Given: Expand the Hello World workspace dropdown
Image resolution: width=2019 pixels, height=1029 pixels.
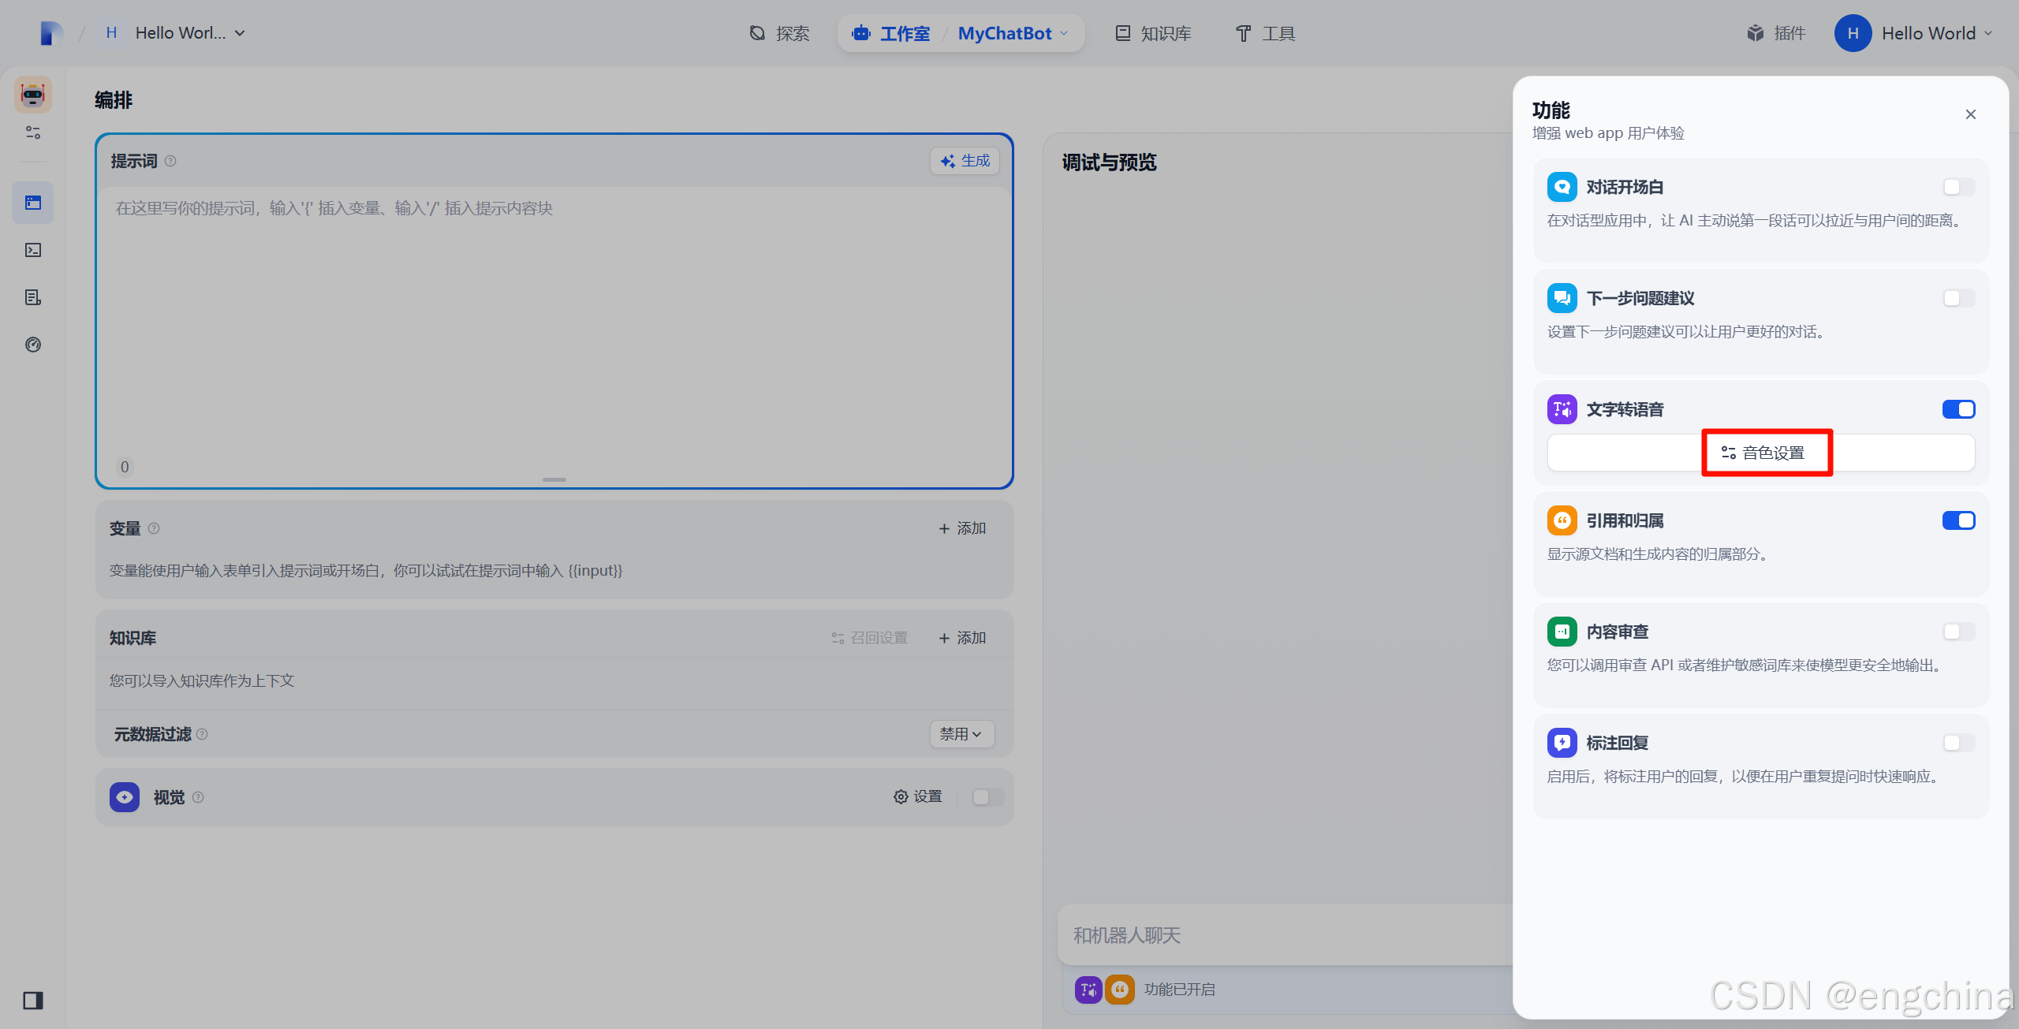Looking at the screenshot, I should [x=180, y=33].
